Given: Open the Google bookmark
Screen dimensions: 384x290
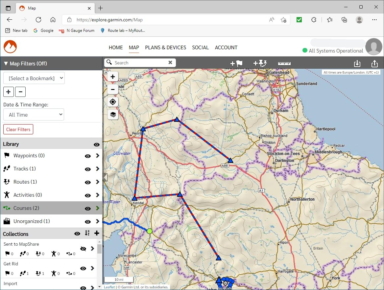Looking at the screenshot, I should [44, 31].
